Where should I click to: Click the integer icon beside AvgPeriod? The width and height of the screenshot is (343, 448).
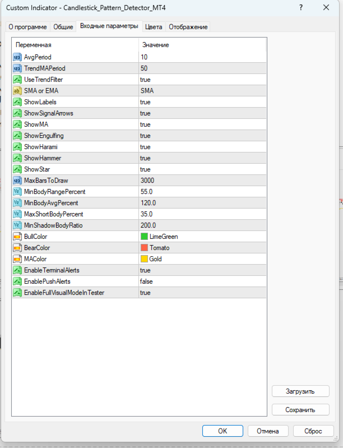17,57
